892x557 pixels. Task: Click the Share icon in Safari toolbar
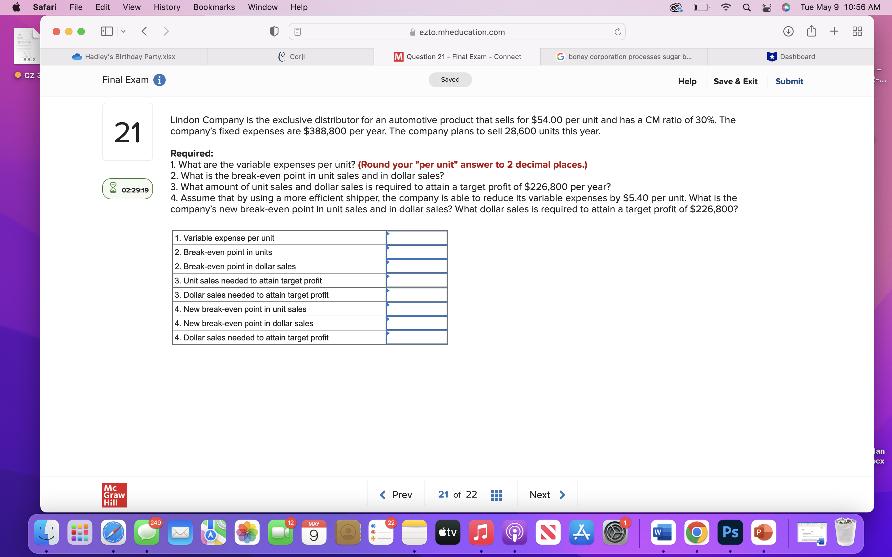(x=811, y=31)
